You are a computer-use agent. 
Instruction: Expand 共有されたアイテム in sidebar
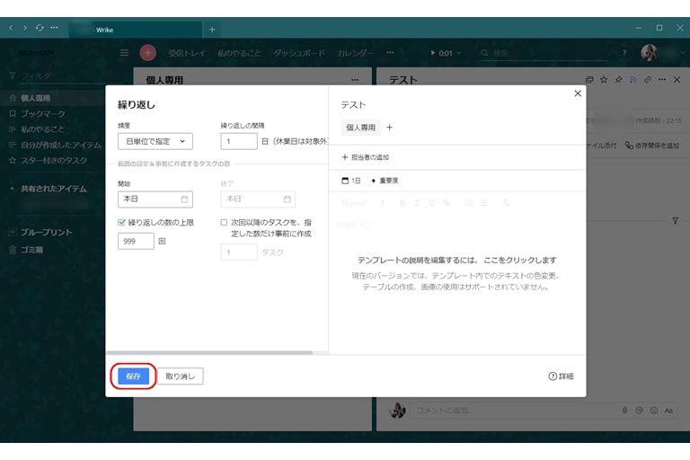(x=53, y=189)
